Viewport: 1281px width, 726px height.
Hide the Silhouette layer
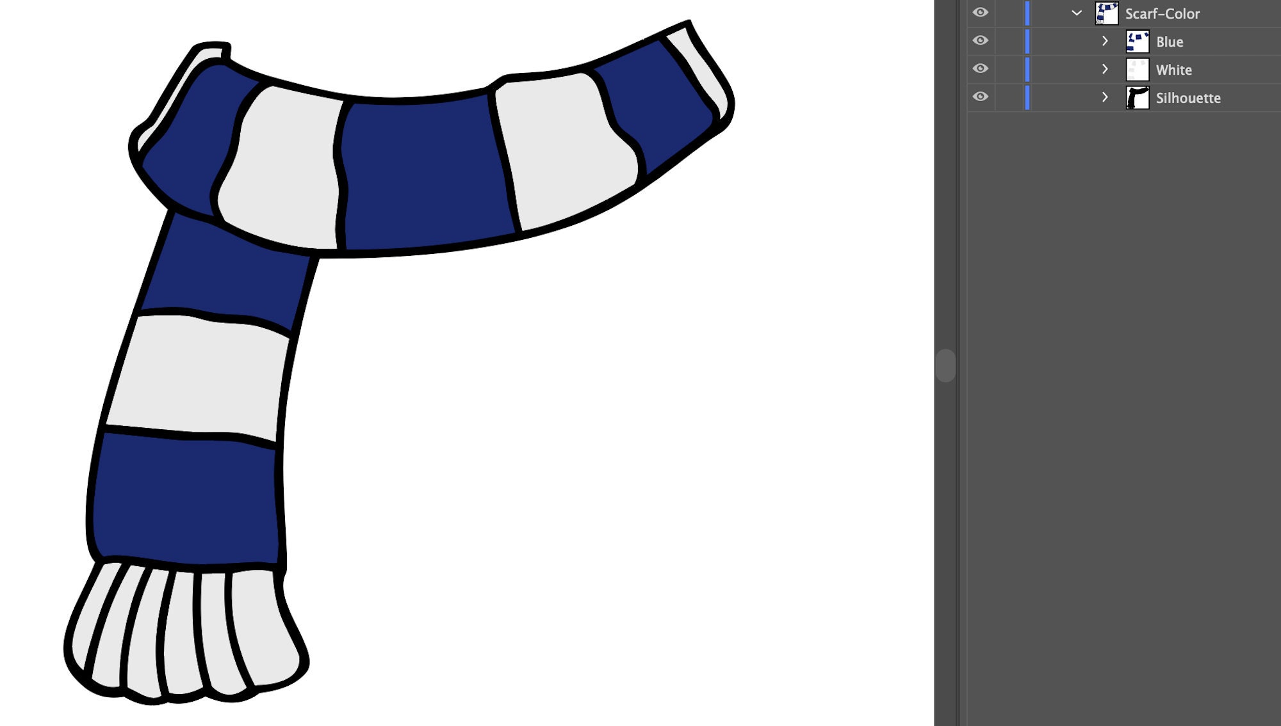coord(981,97)
